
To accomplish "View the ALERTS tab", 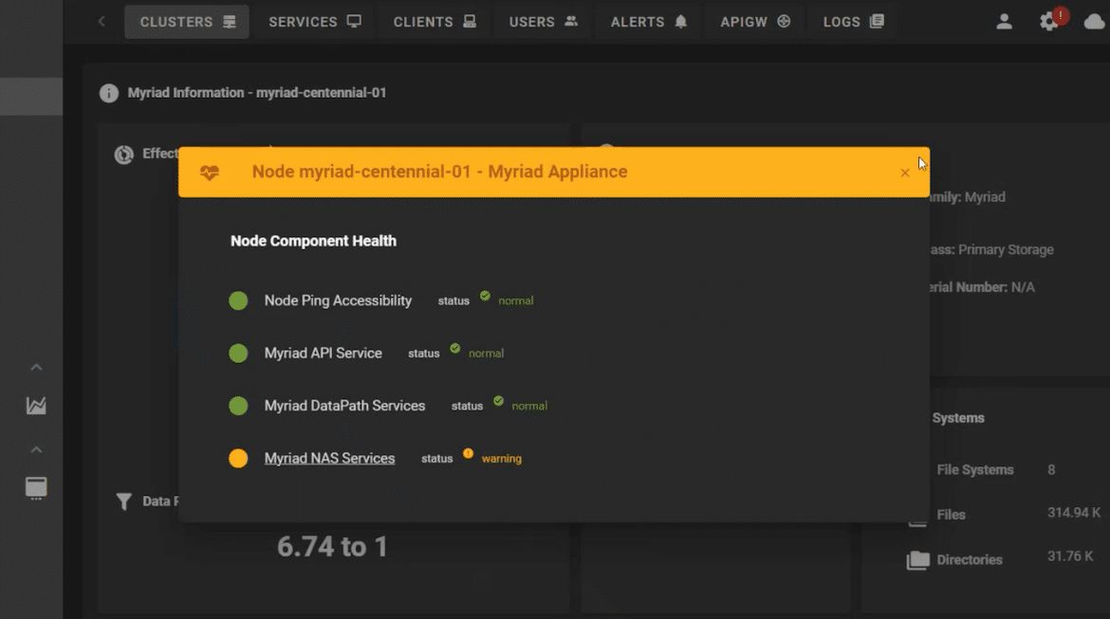I will [648, 22].
